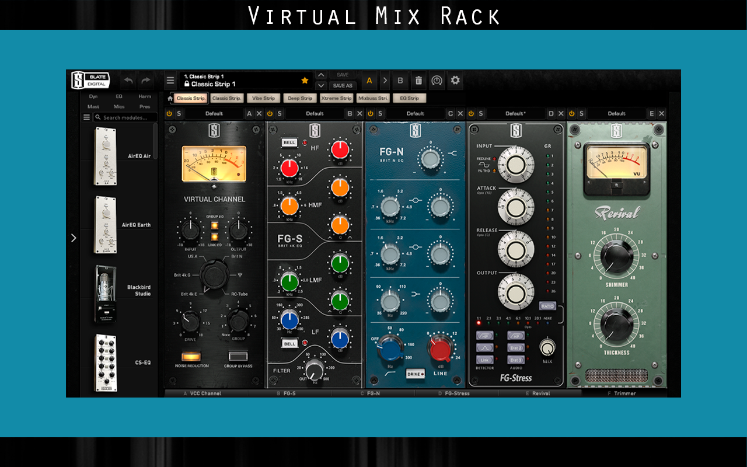The width and height of the screenshot is (747, 467).
Task: Select the F Trimmer slot at bottom
Action: click(x=624, y=393)
